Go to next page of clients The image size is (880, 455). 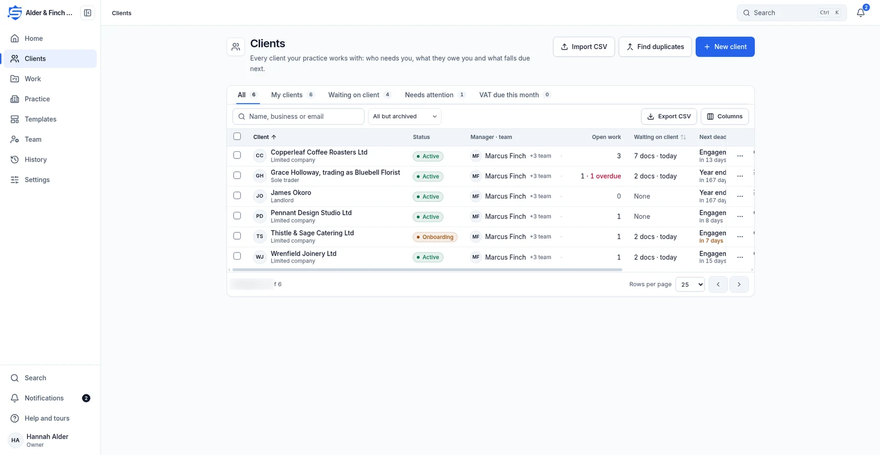(x=739, y=284)
